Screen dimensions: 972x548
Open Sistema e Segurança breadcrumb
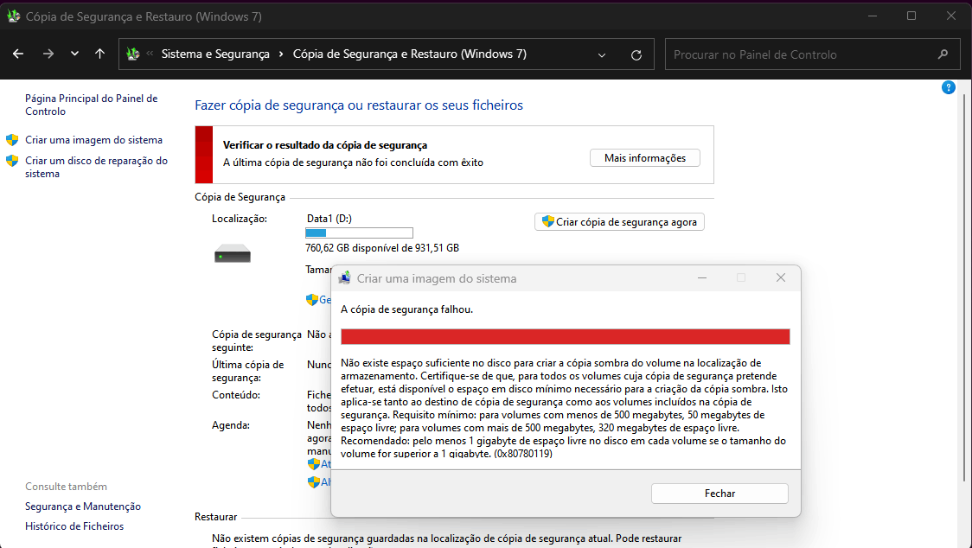pyautogui.click(x=215, y=54)
